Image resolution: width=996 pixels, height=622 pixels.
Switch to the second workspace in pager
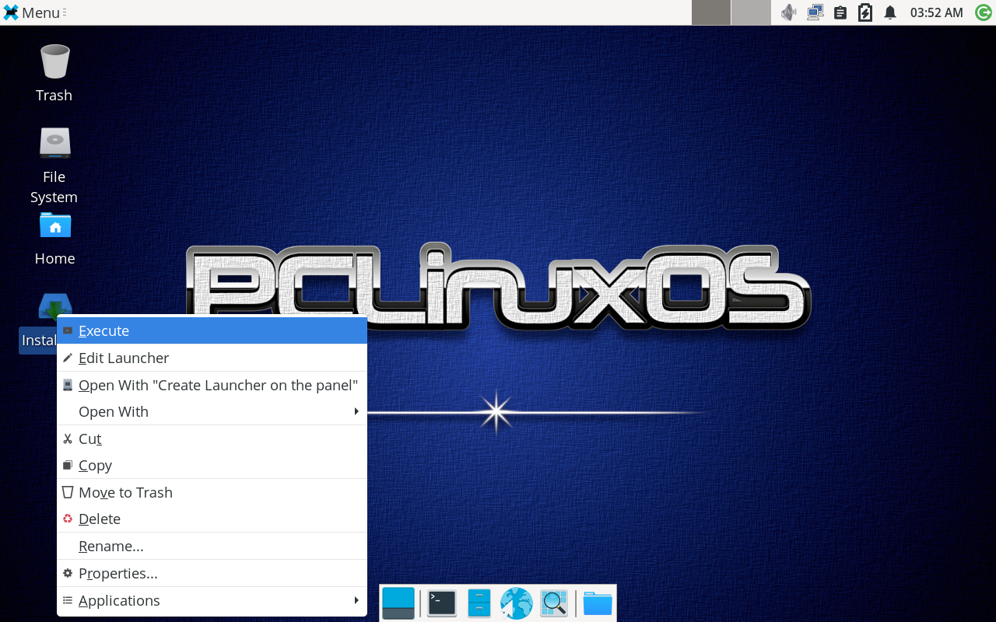[x=751, y=12]
